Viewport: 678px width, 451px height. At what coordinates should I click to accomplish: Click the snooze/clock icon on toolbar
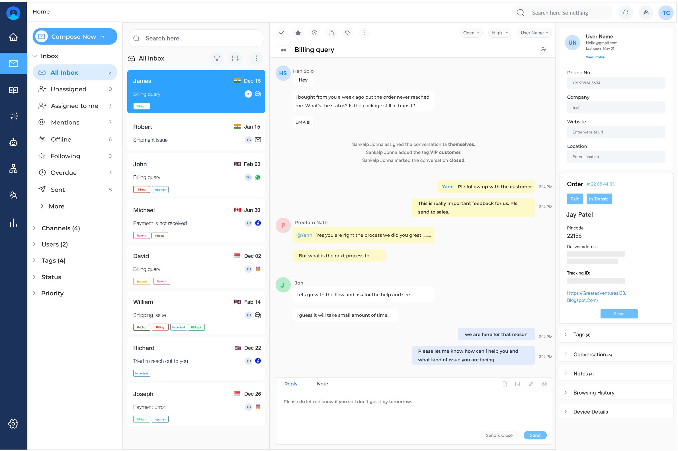(315, 33)
